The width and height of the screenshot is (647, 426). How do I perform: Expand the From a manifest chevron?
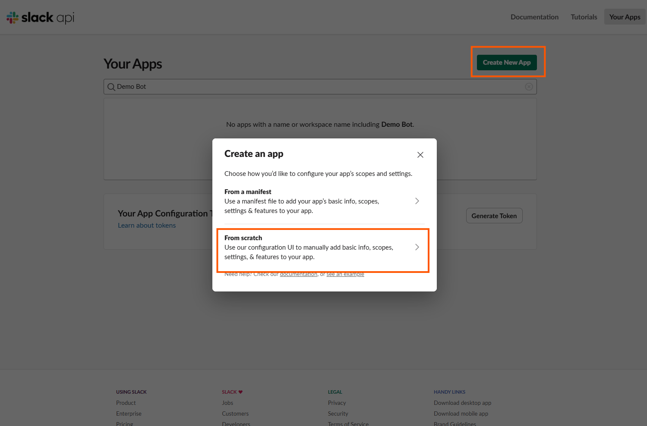pos(417,201)
